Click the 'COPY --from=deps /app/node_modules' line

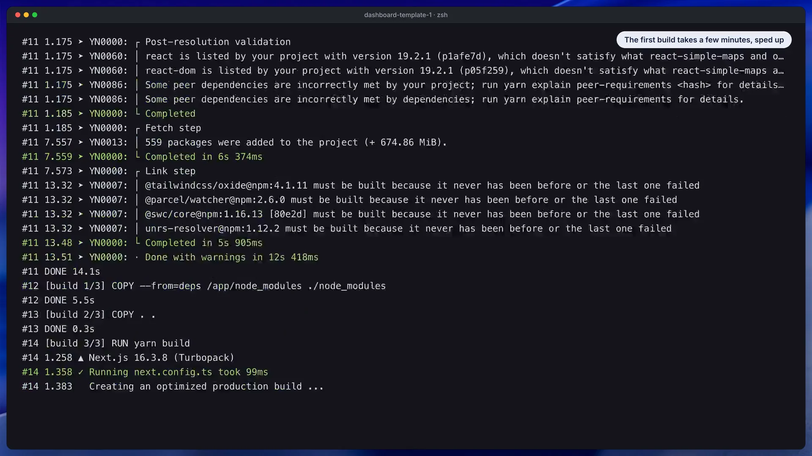204,286
